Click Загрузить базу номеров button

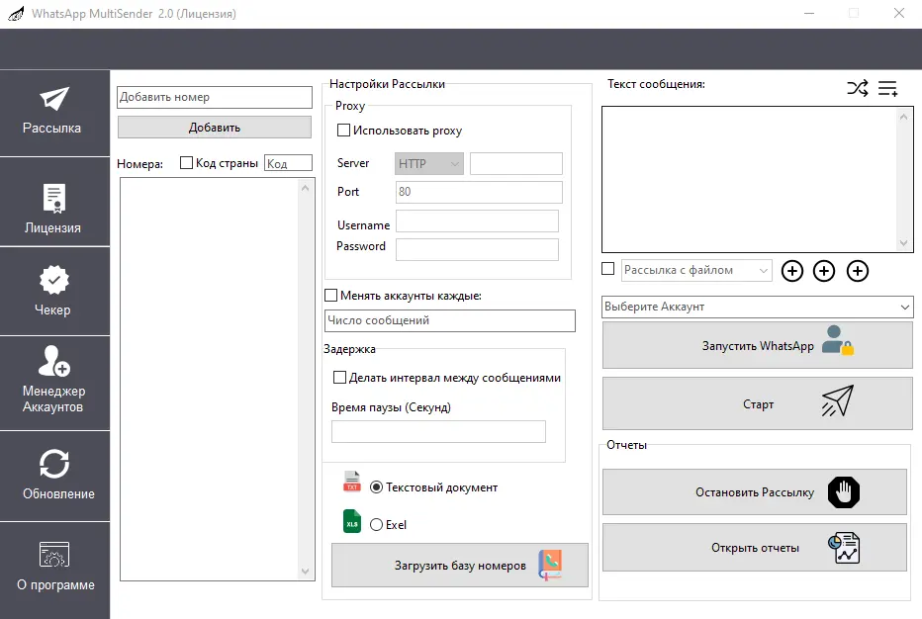pyautogui.click(x=460, y=565)
